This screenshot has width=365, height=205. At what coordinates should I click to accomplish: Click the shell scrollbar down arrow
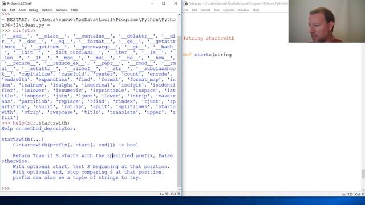[179, 189]
